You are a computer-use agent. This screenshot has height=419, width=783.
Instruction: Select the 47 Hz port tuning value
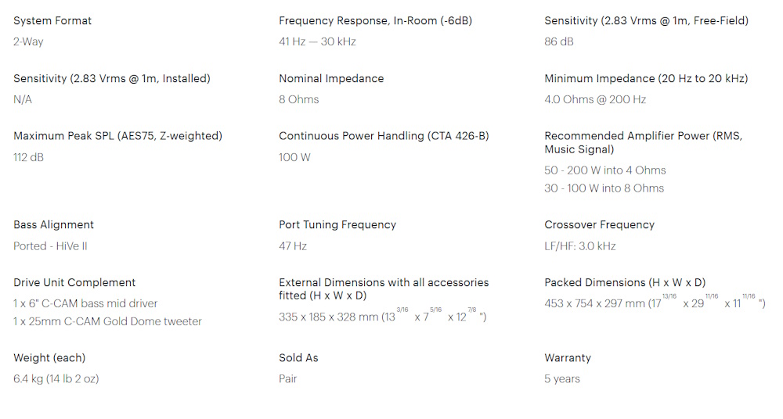(293, 246)
